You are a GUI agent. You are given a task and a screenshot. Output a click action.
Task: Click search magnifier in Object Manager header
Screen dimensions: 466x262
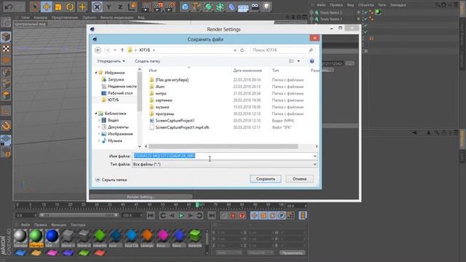(x=438, y=5)
